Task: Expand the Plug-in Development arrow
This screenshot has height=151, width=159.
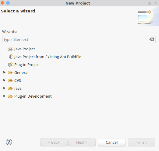Action: [x=4, y=96]
